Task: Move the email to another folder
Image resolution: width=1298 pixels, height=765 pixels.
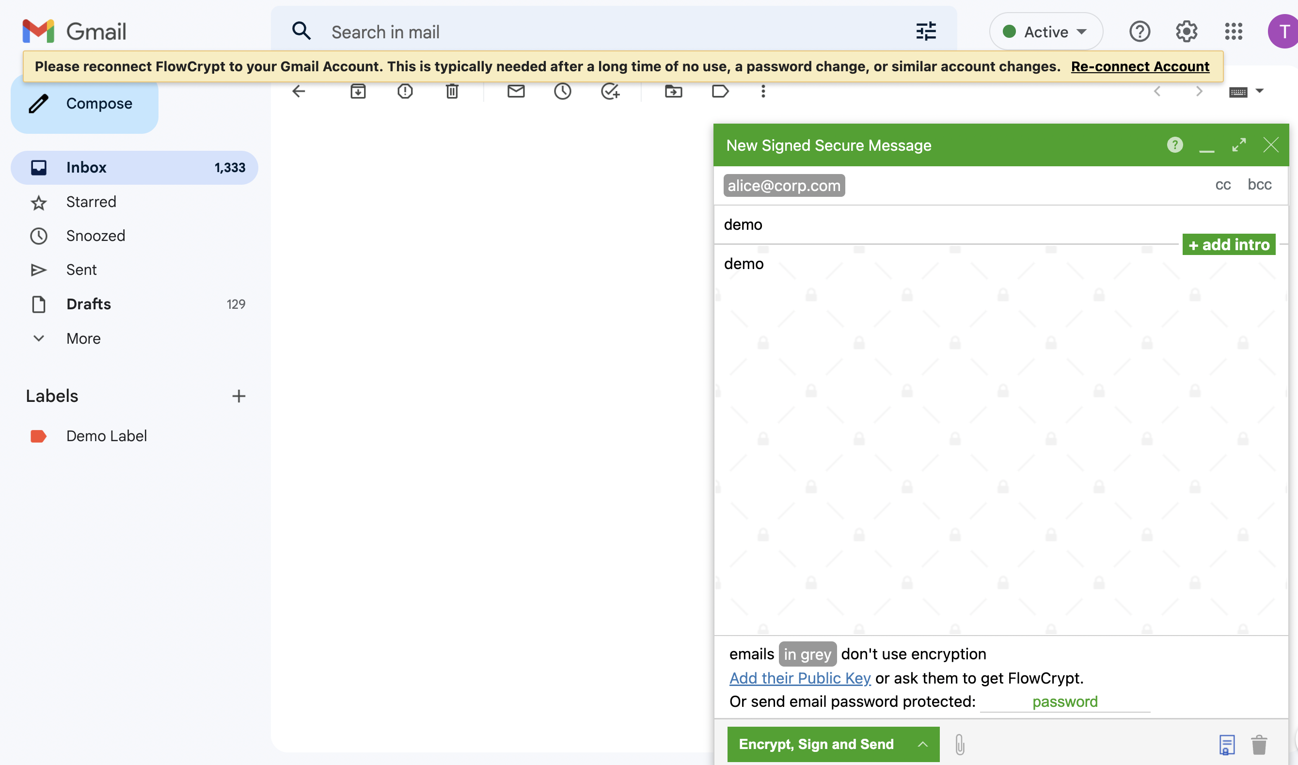Action: [x=673, y=91]
